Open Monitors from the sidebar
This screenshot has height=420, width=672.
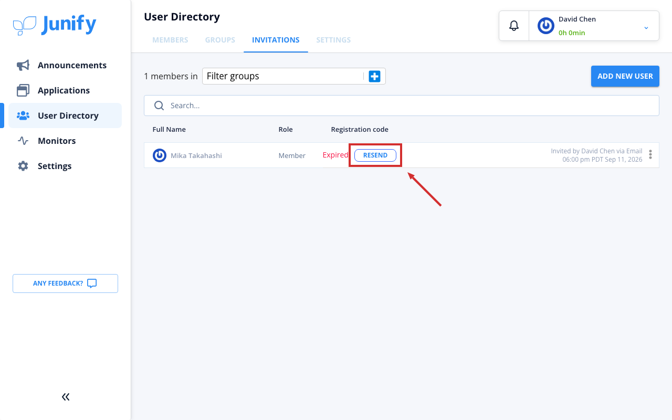[57, 141]
